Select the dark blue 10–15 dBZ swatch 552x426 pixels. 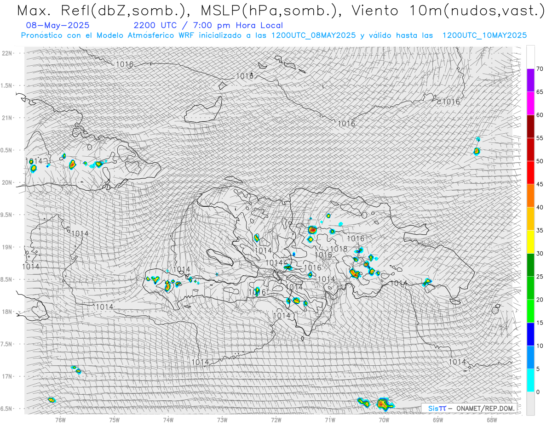[x=530, y=334]
